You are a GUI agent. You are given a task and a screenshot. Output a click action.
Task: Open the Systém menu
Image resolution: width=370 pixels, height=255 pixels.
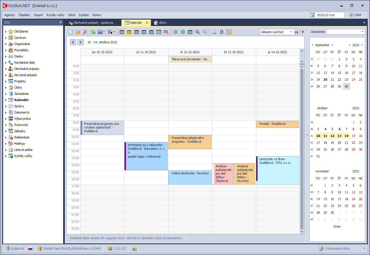coord(84,15)
